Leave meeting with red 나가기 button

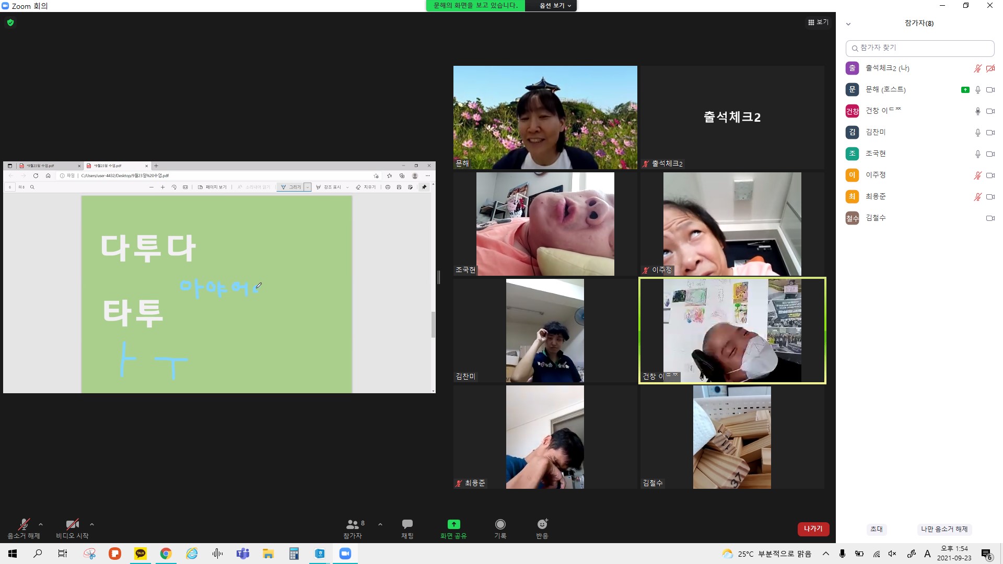[x=813, y=529]
